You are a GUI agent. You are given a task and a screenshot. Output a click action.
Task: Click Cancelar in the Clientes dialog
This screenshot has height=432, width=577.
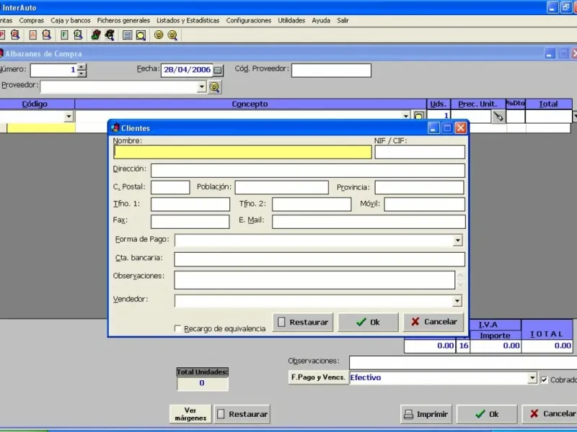433,322
